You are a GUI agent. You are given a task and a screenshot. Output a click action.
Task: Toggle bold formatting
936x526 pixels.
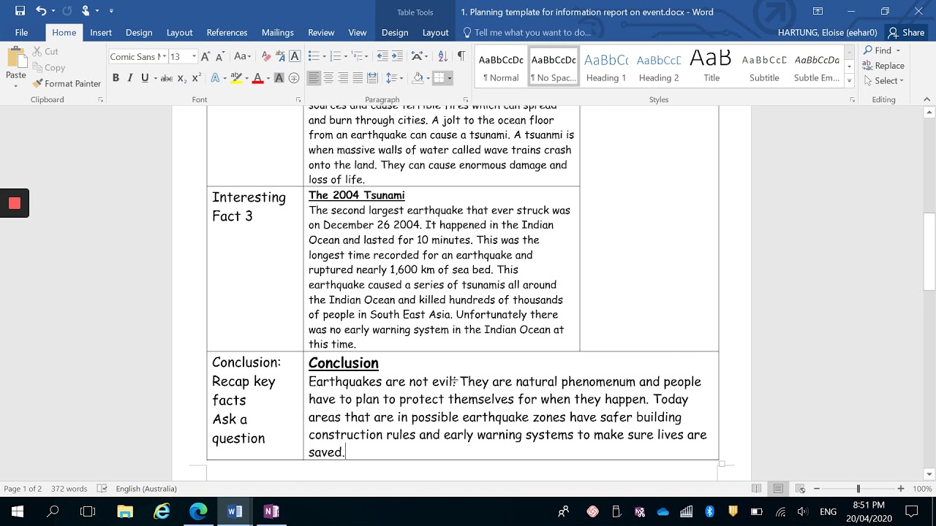[116, 78]
